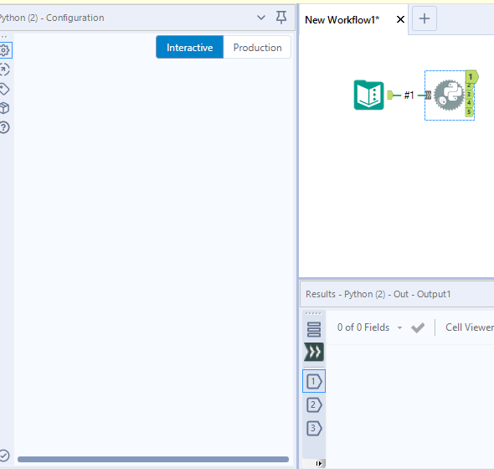This screenshot has height=469, width=494.
Task: Open the Configuration gear tab
Action: tap(5, 50)
